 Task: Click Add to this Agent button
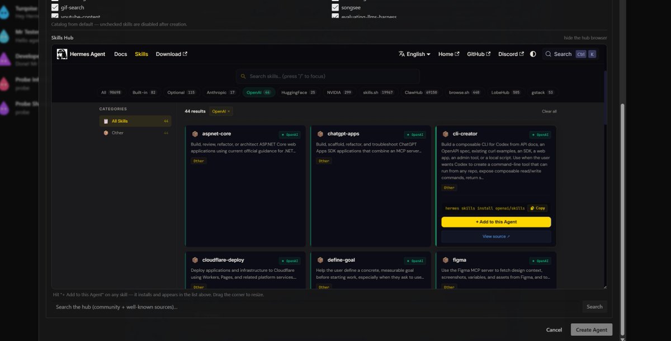(496, 222)
